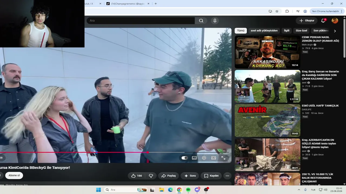This screenshot has width=346, height=194.
Task: Enter full screen video mode
Action: tap(224, 158)
